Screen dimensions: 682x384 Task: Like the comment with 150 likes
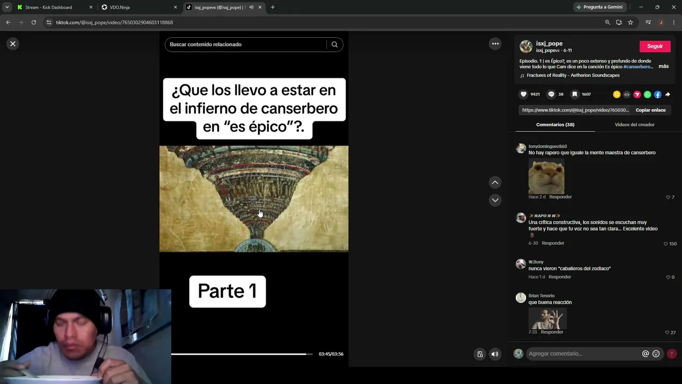tap(666, 244)
